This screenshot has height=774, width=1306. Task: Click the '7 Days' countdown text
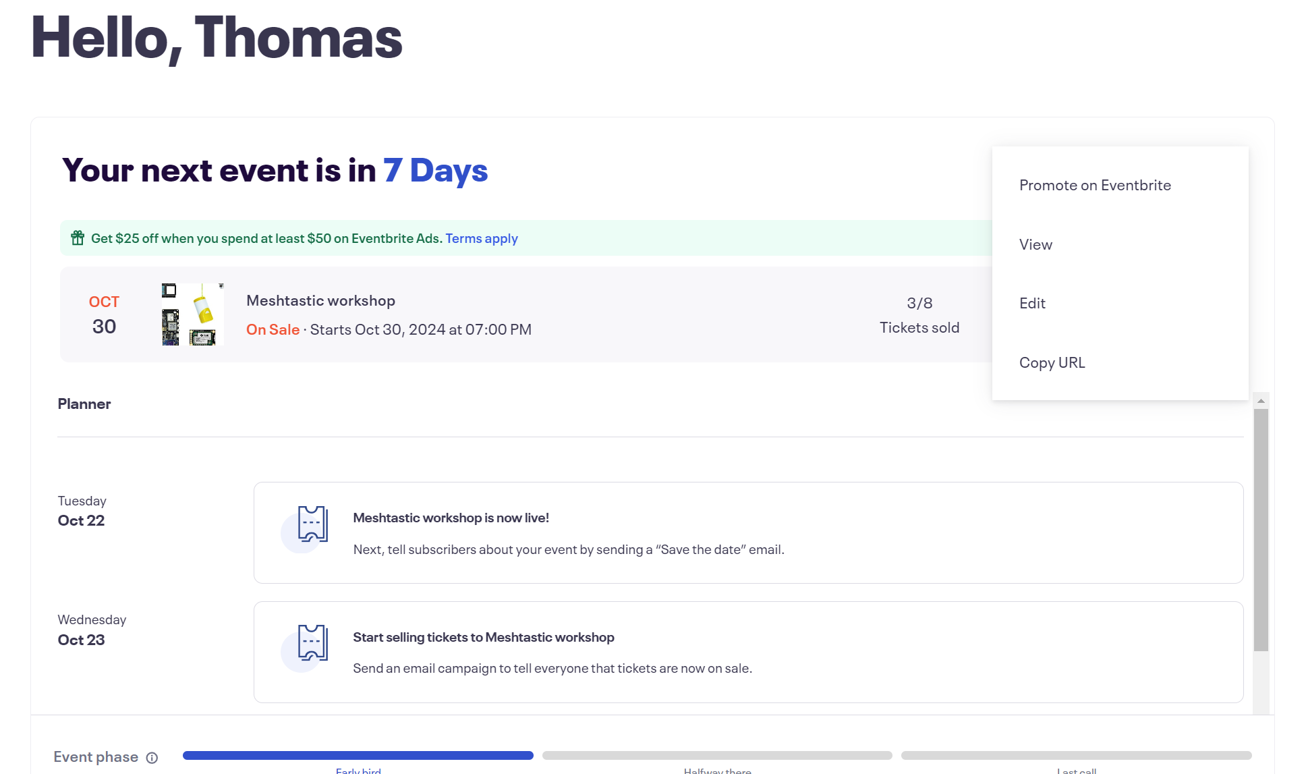(435, 170)
